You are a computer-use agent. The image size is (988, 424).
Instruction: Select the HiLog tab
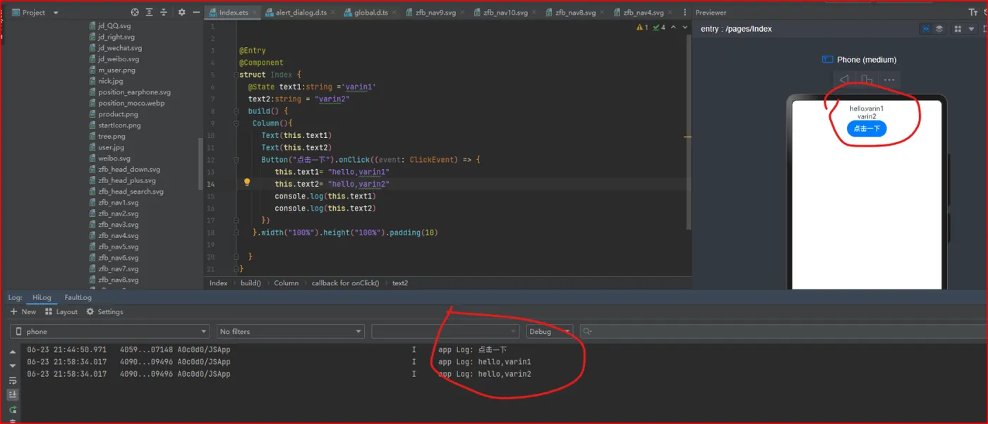pyautogui.click(x=42, y=297)
